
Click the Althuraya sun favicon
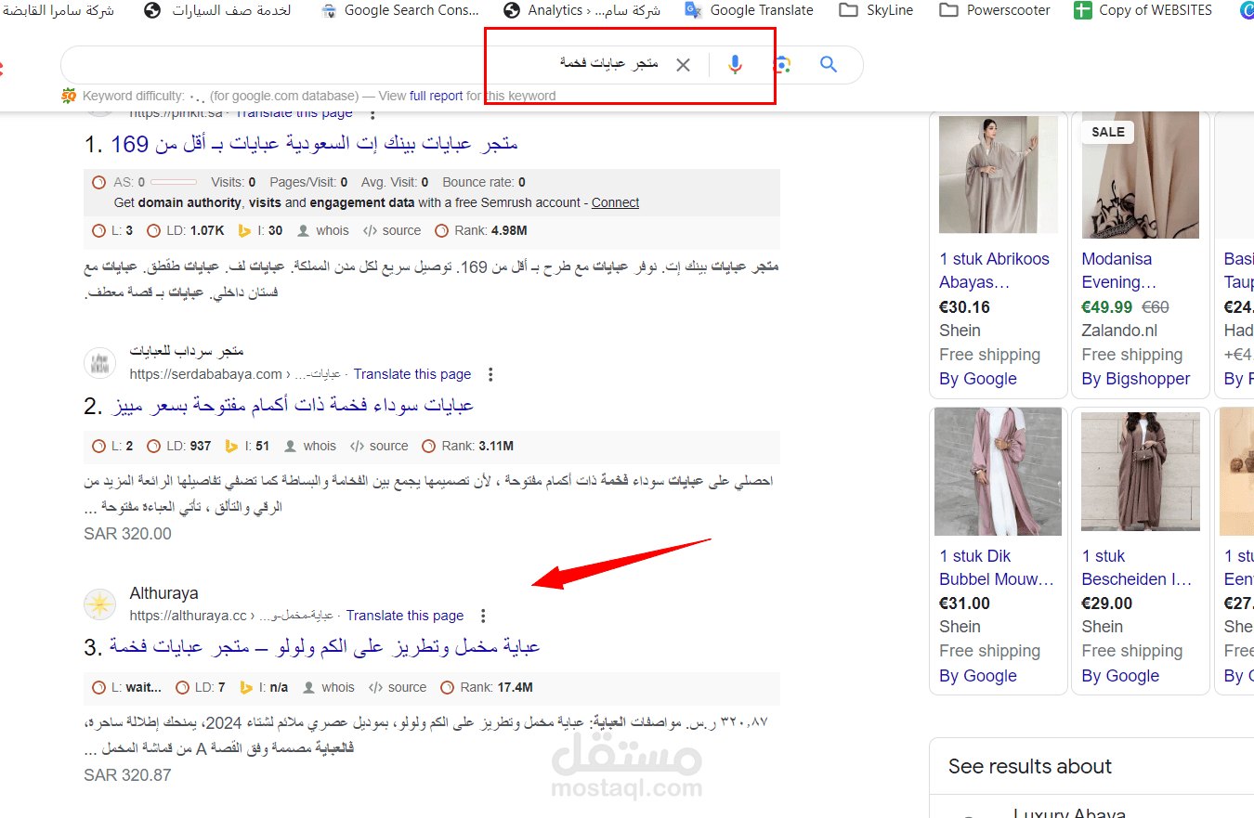tap(99, 604)
